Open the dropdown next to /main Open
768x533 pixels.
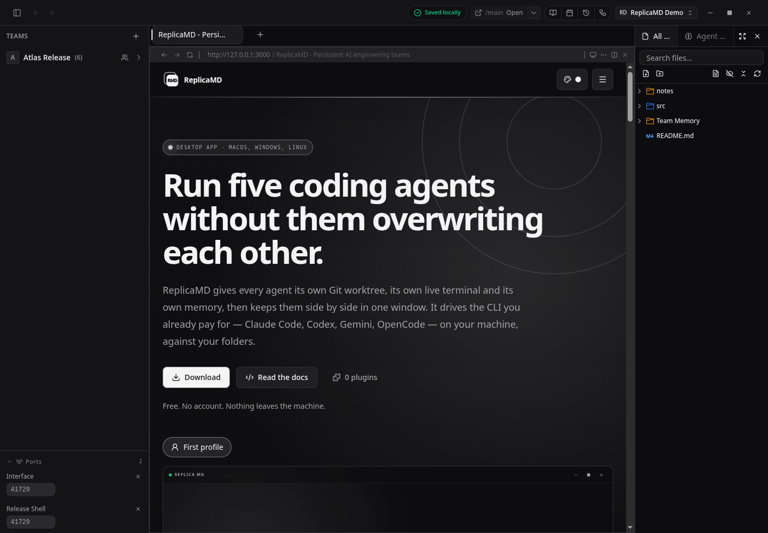[534, 13]
